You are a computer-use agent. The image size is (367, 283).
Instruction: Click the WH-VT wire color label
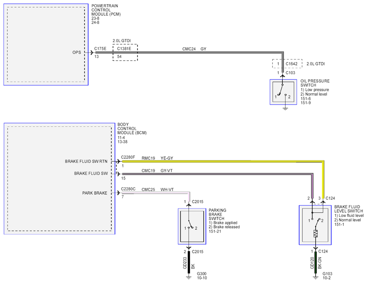[167, 189]
